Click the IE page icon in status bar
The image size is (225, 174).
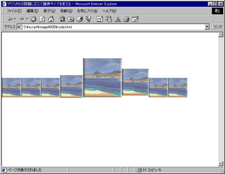point(4,170)
